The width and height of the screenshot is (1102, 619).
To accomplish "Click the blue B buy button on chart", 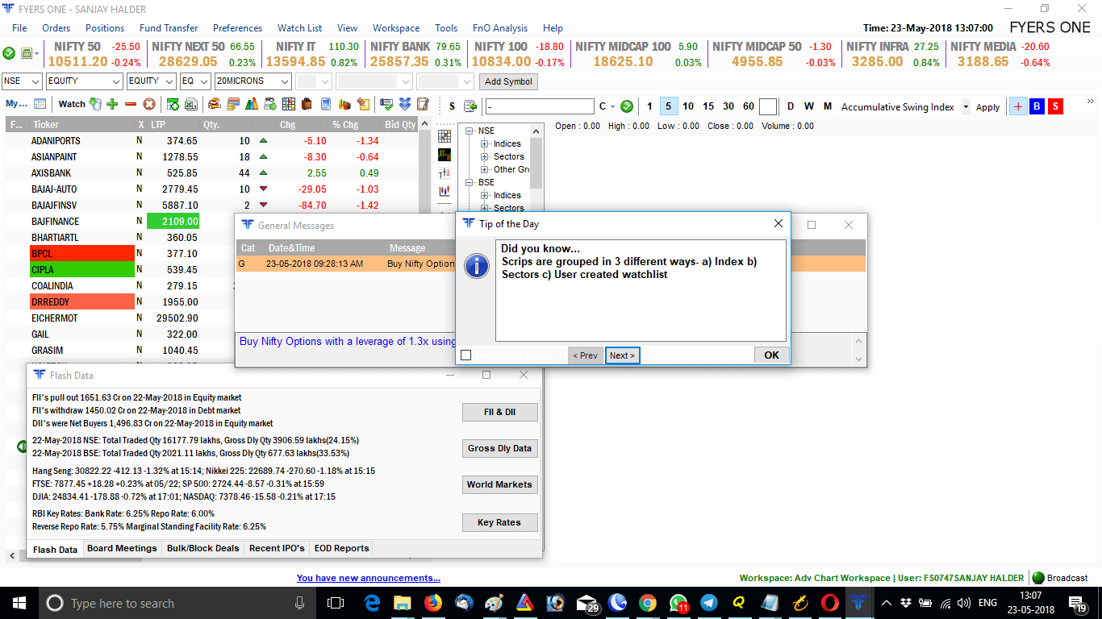I will pyautogui.click(x=1037, y=106).
